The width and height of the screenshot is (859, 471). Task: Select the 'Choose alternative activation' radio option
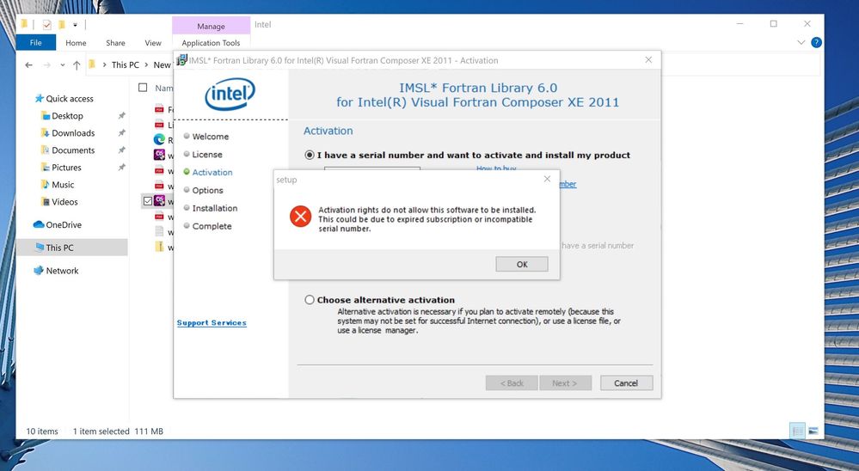(x=310, y=300)
